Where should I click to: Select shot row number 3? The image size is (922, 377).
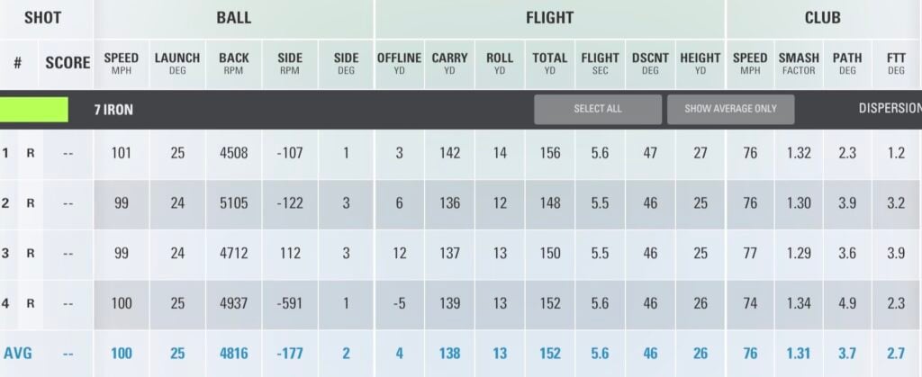point(5,254)
